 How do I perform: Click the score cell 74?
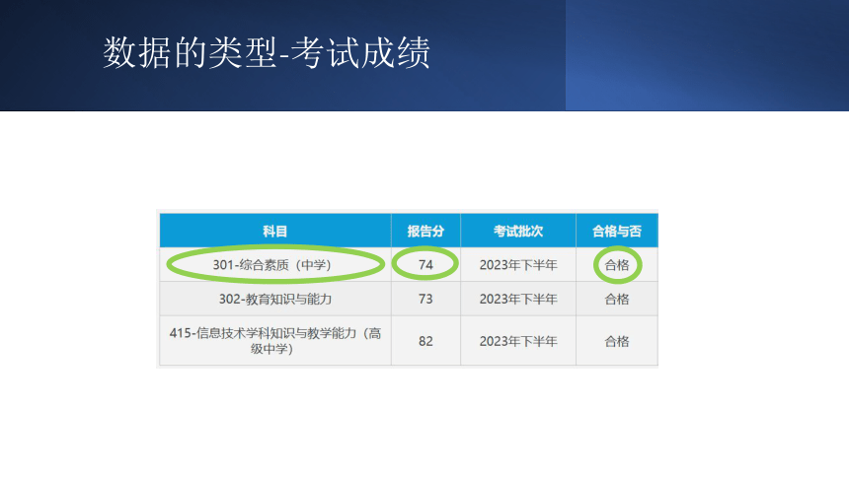425,265
